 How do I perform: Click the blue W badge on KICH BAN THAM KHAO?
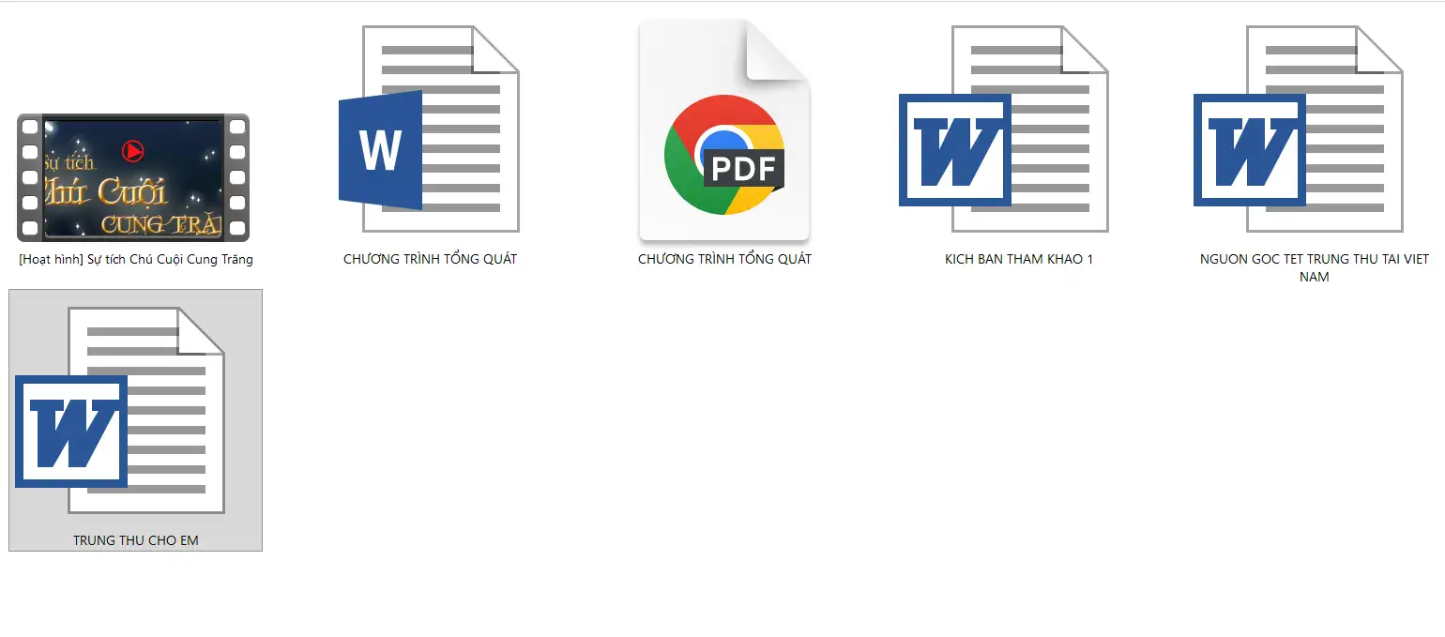[954, 150]
